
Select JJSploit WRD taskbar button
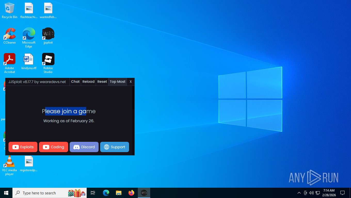[144, 193]
